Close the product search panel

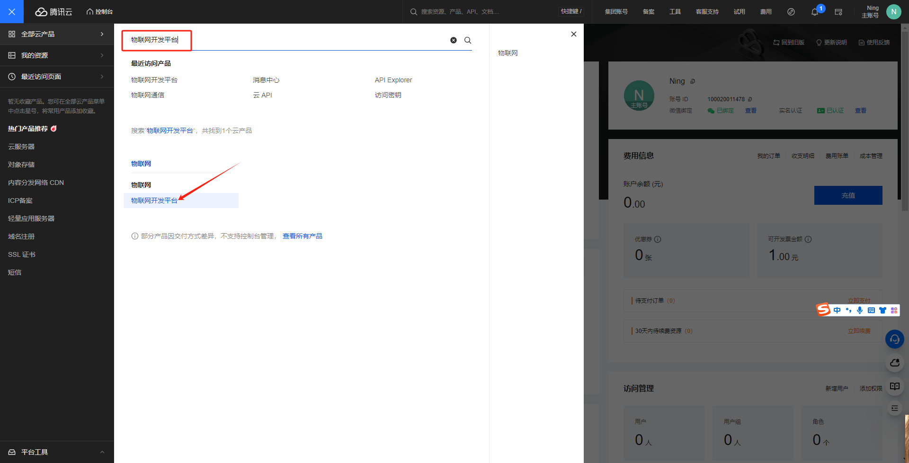(x=574, y=34)
